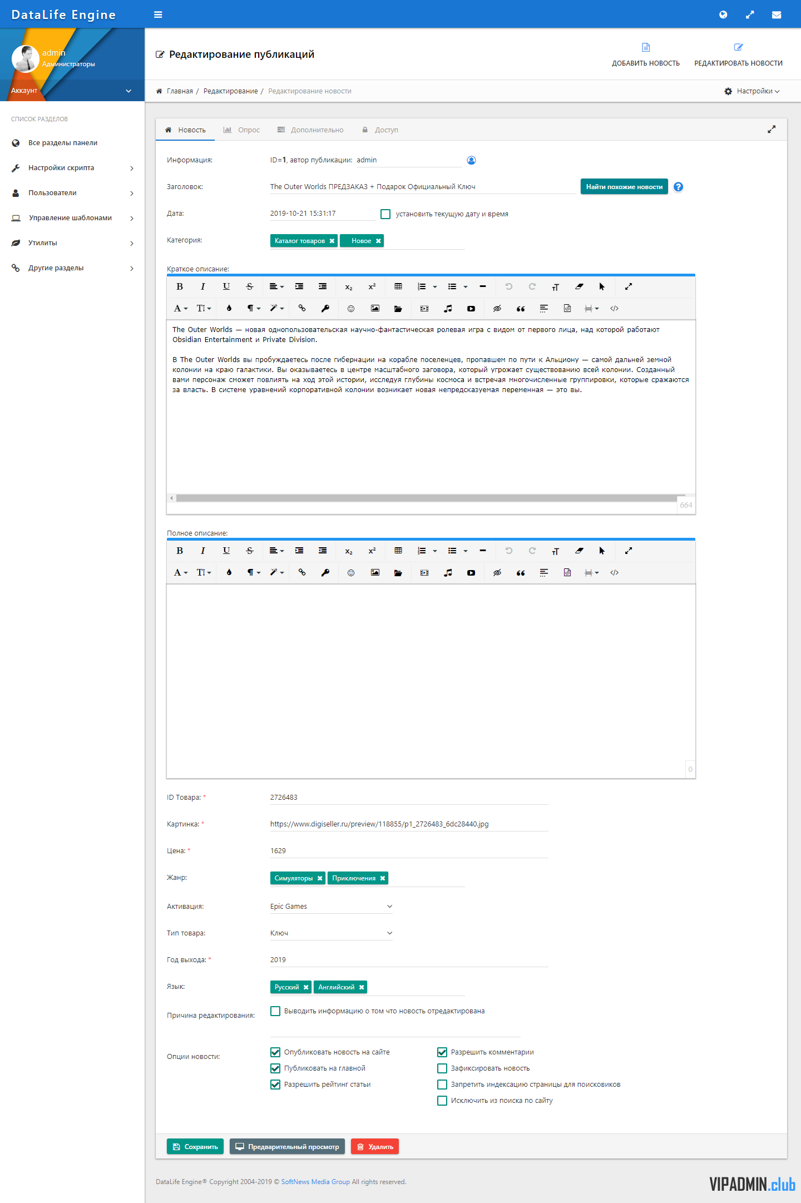
Task: Click Найти похожие новости button
Action: click(x=624, y=187)
